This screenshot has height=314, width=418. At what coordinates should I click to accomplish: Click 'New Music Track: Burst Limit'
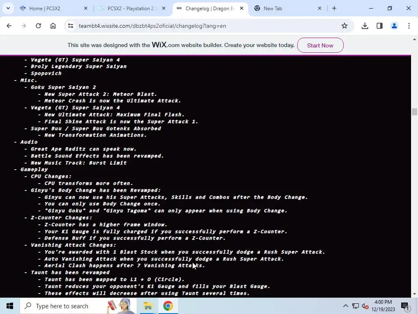79,163
